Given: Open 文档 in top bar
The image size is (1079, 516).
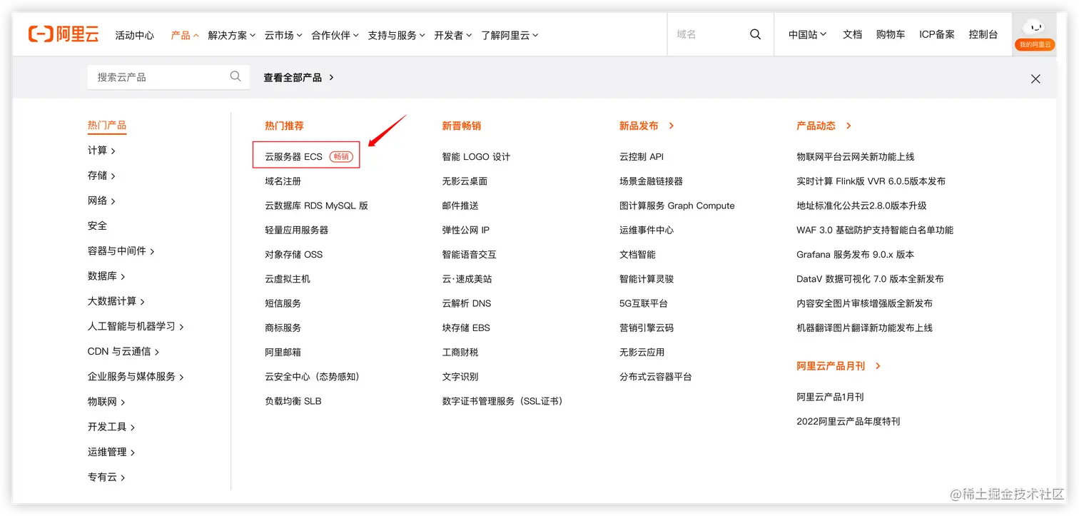Looking at the screenshot, I should [852, 34].
